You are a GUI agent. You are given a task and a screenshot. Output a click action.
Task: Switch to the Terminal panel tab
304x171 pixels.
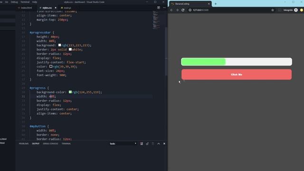click(x=66, y=143)
